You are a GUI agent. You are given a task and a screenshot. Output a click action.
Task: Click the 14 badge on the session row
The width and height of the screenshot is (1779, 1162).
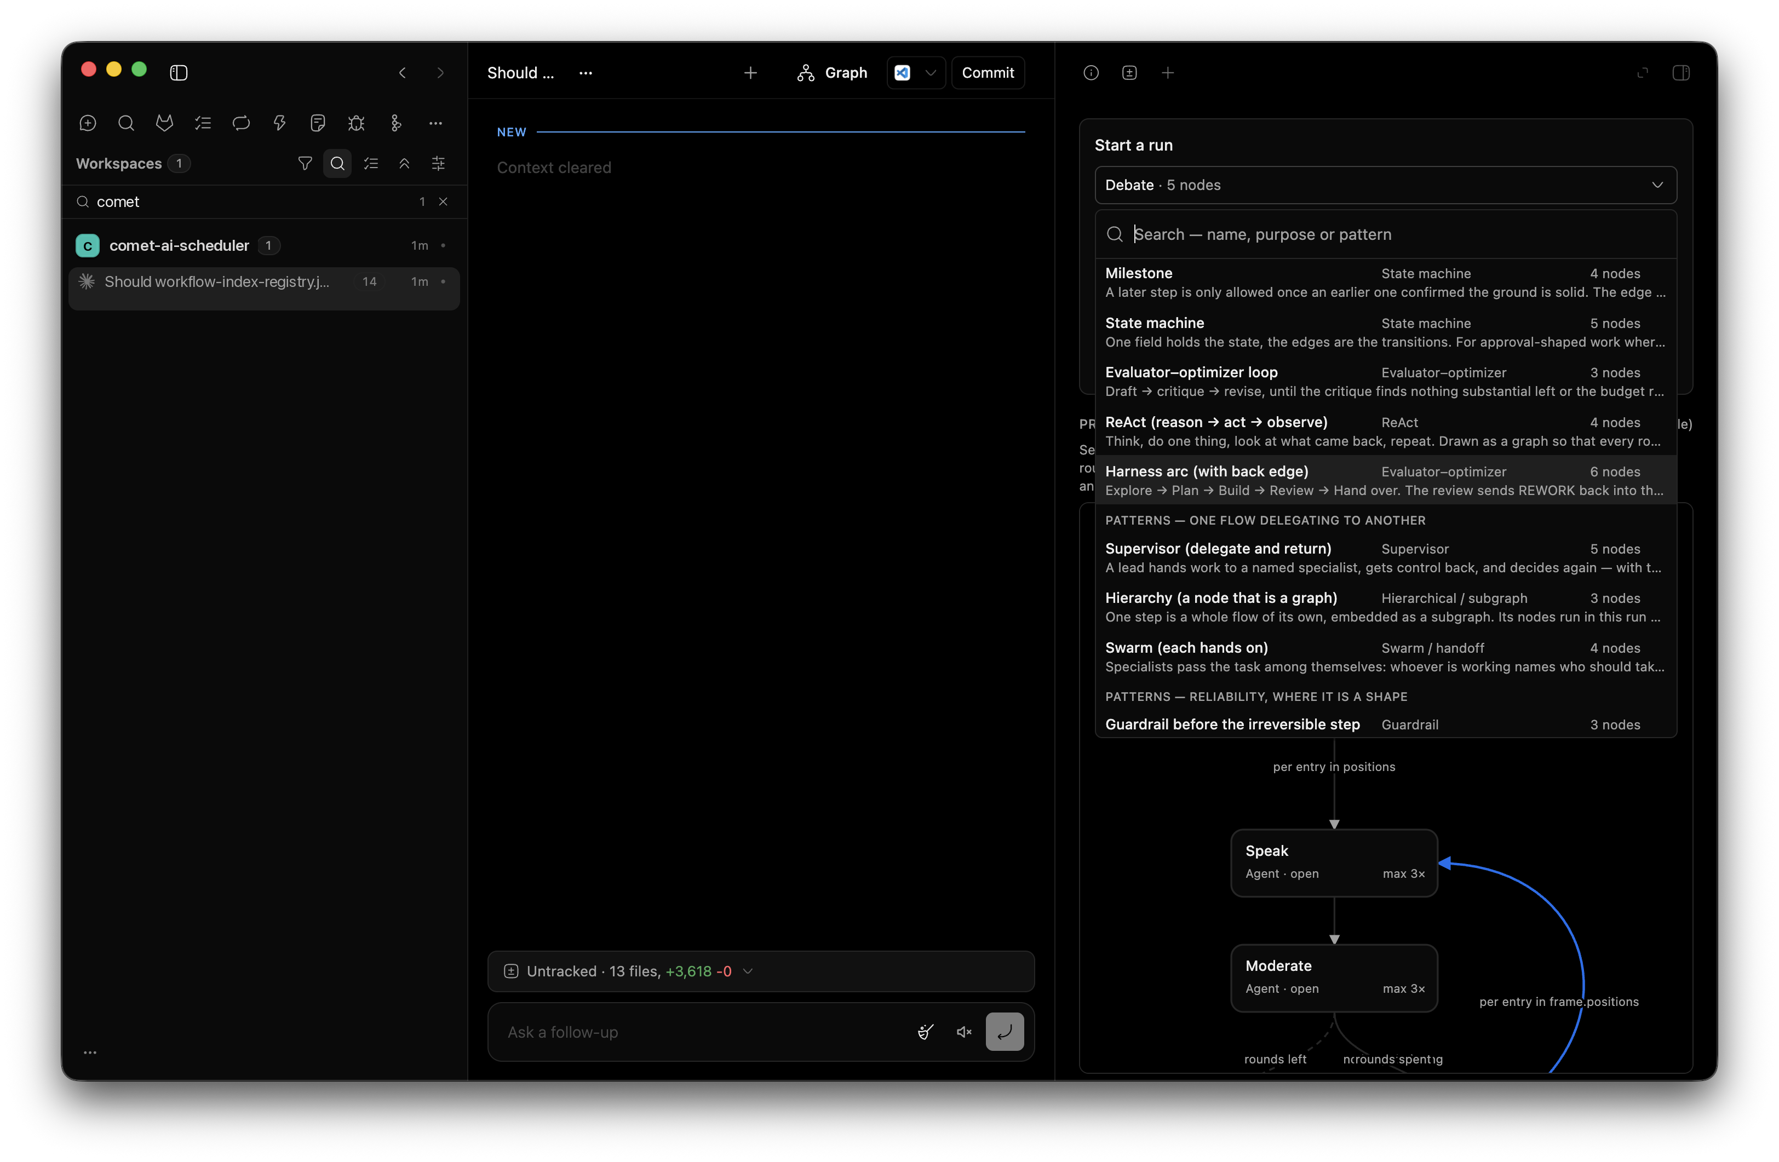pyautogui.click(x=369, y=281)
